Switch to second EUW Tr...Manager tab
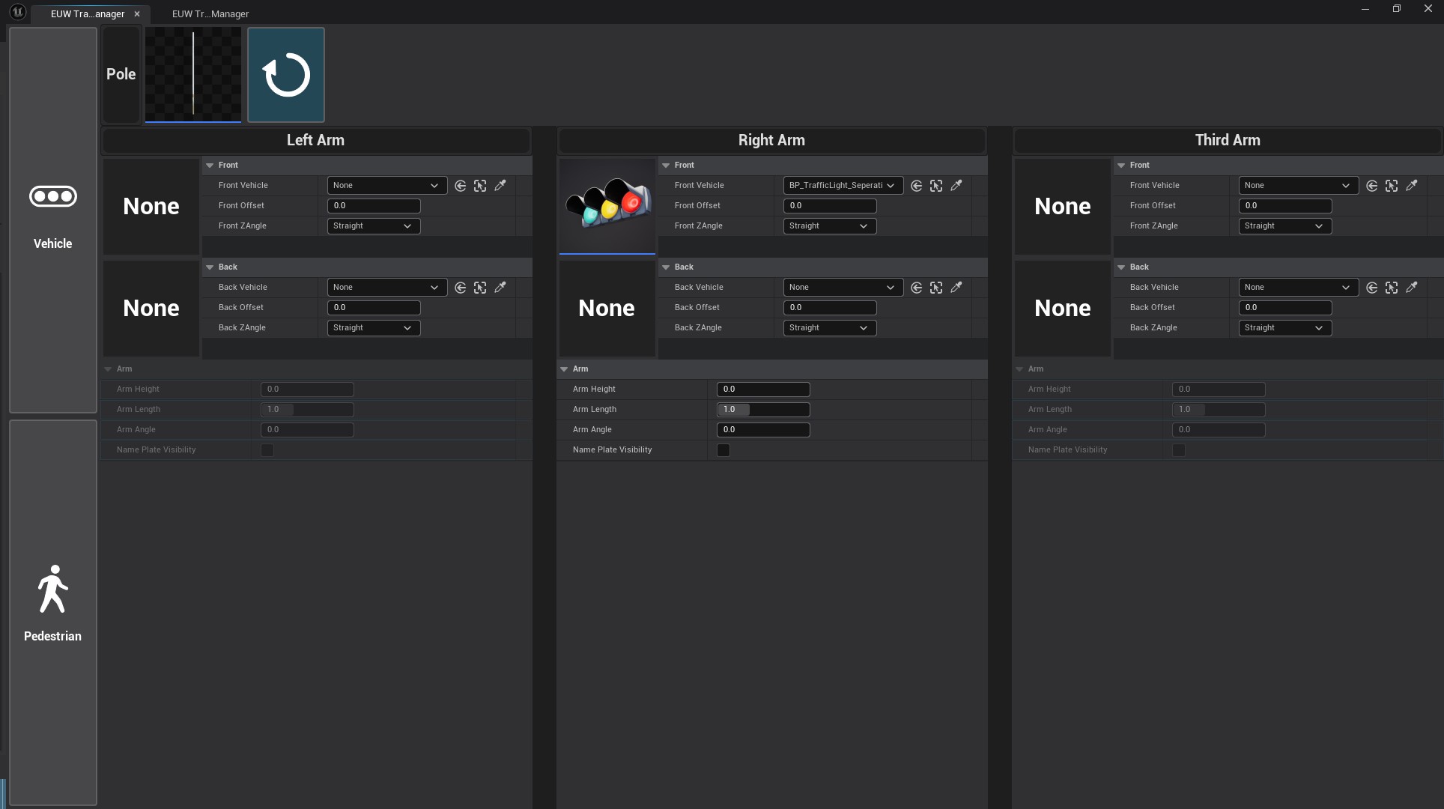 pyautogui.click(x=210, y=14)
